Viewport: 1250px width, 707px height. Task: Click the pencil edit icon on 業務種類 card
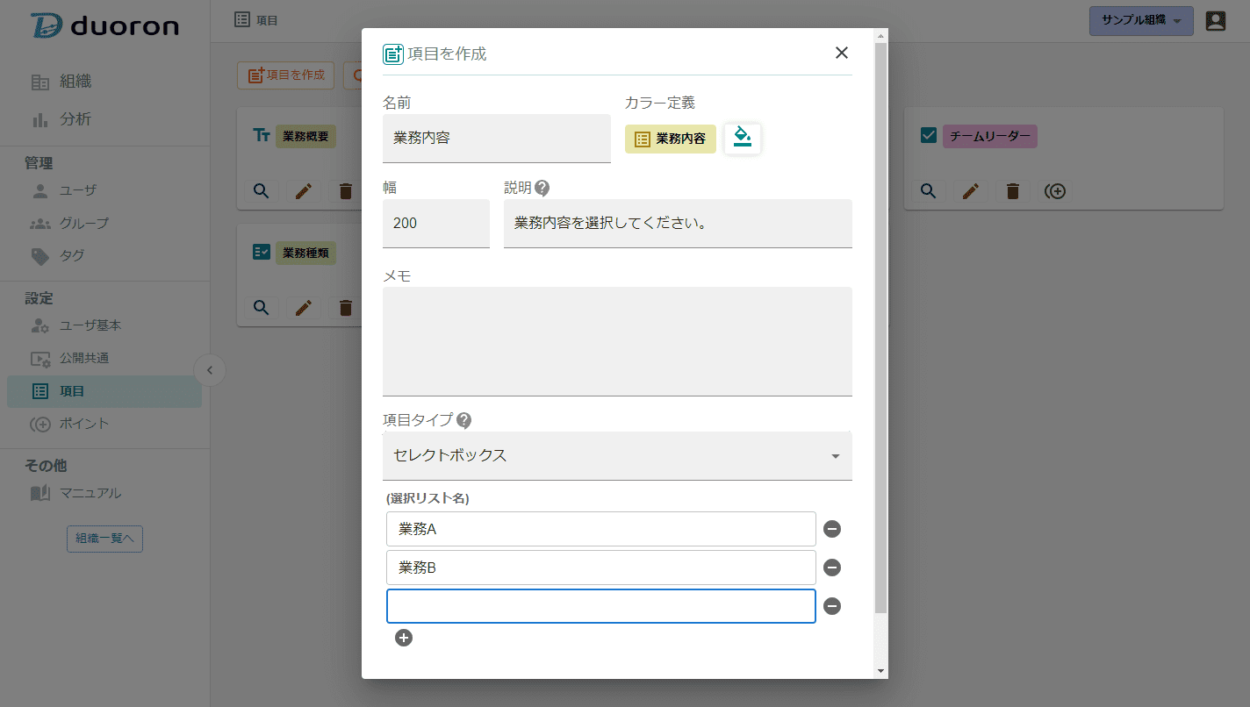click(x=304, y=307)
